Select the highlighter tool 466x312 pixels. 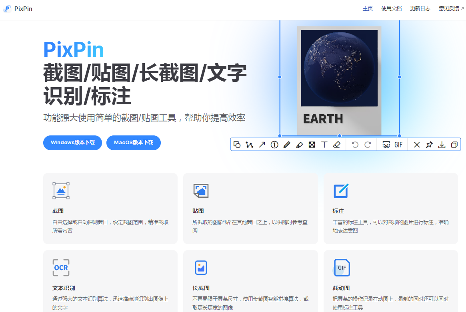click(299, 145)
